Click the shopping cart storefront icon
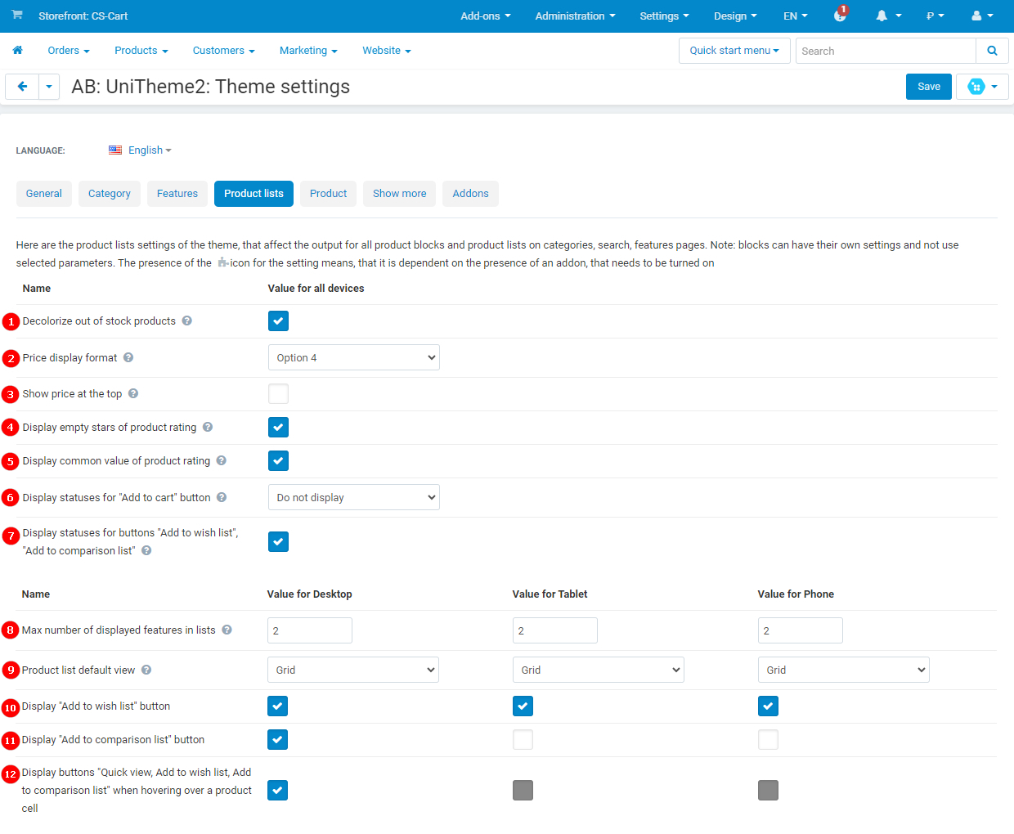Image resolution: width=1014 pixels, height=834 pixels. [x=17, y=16]
